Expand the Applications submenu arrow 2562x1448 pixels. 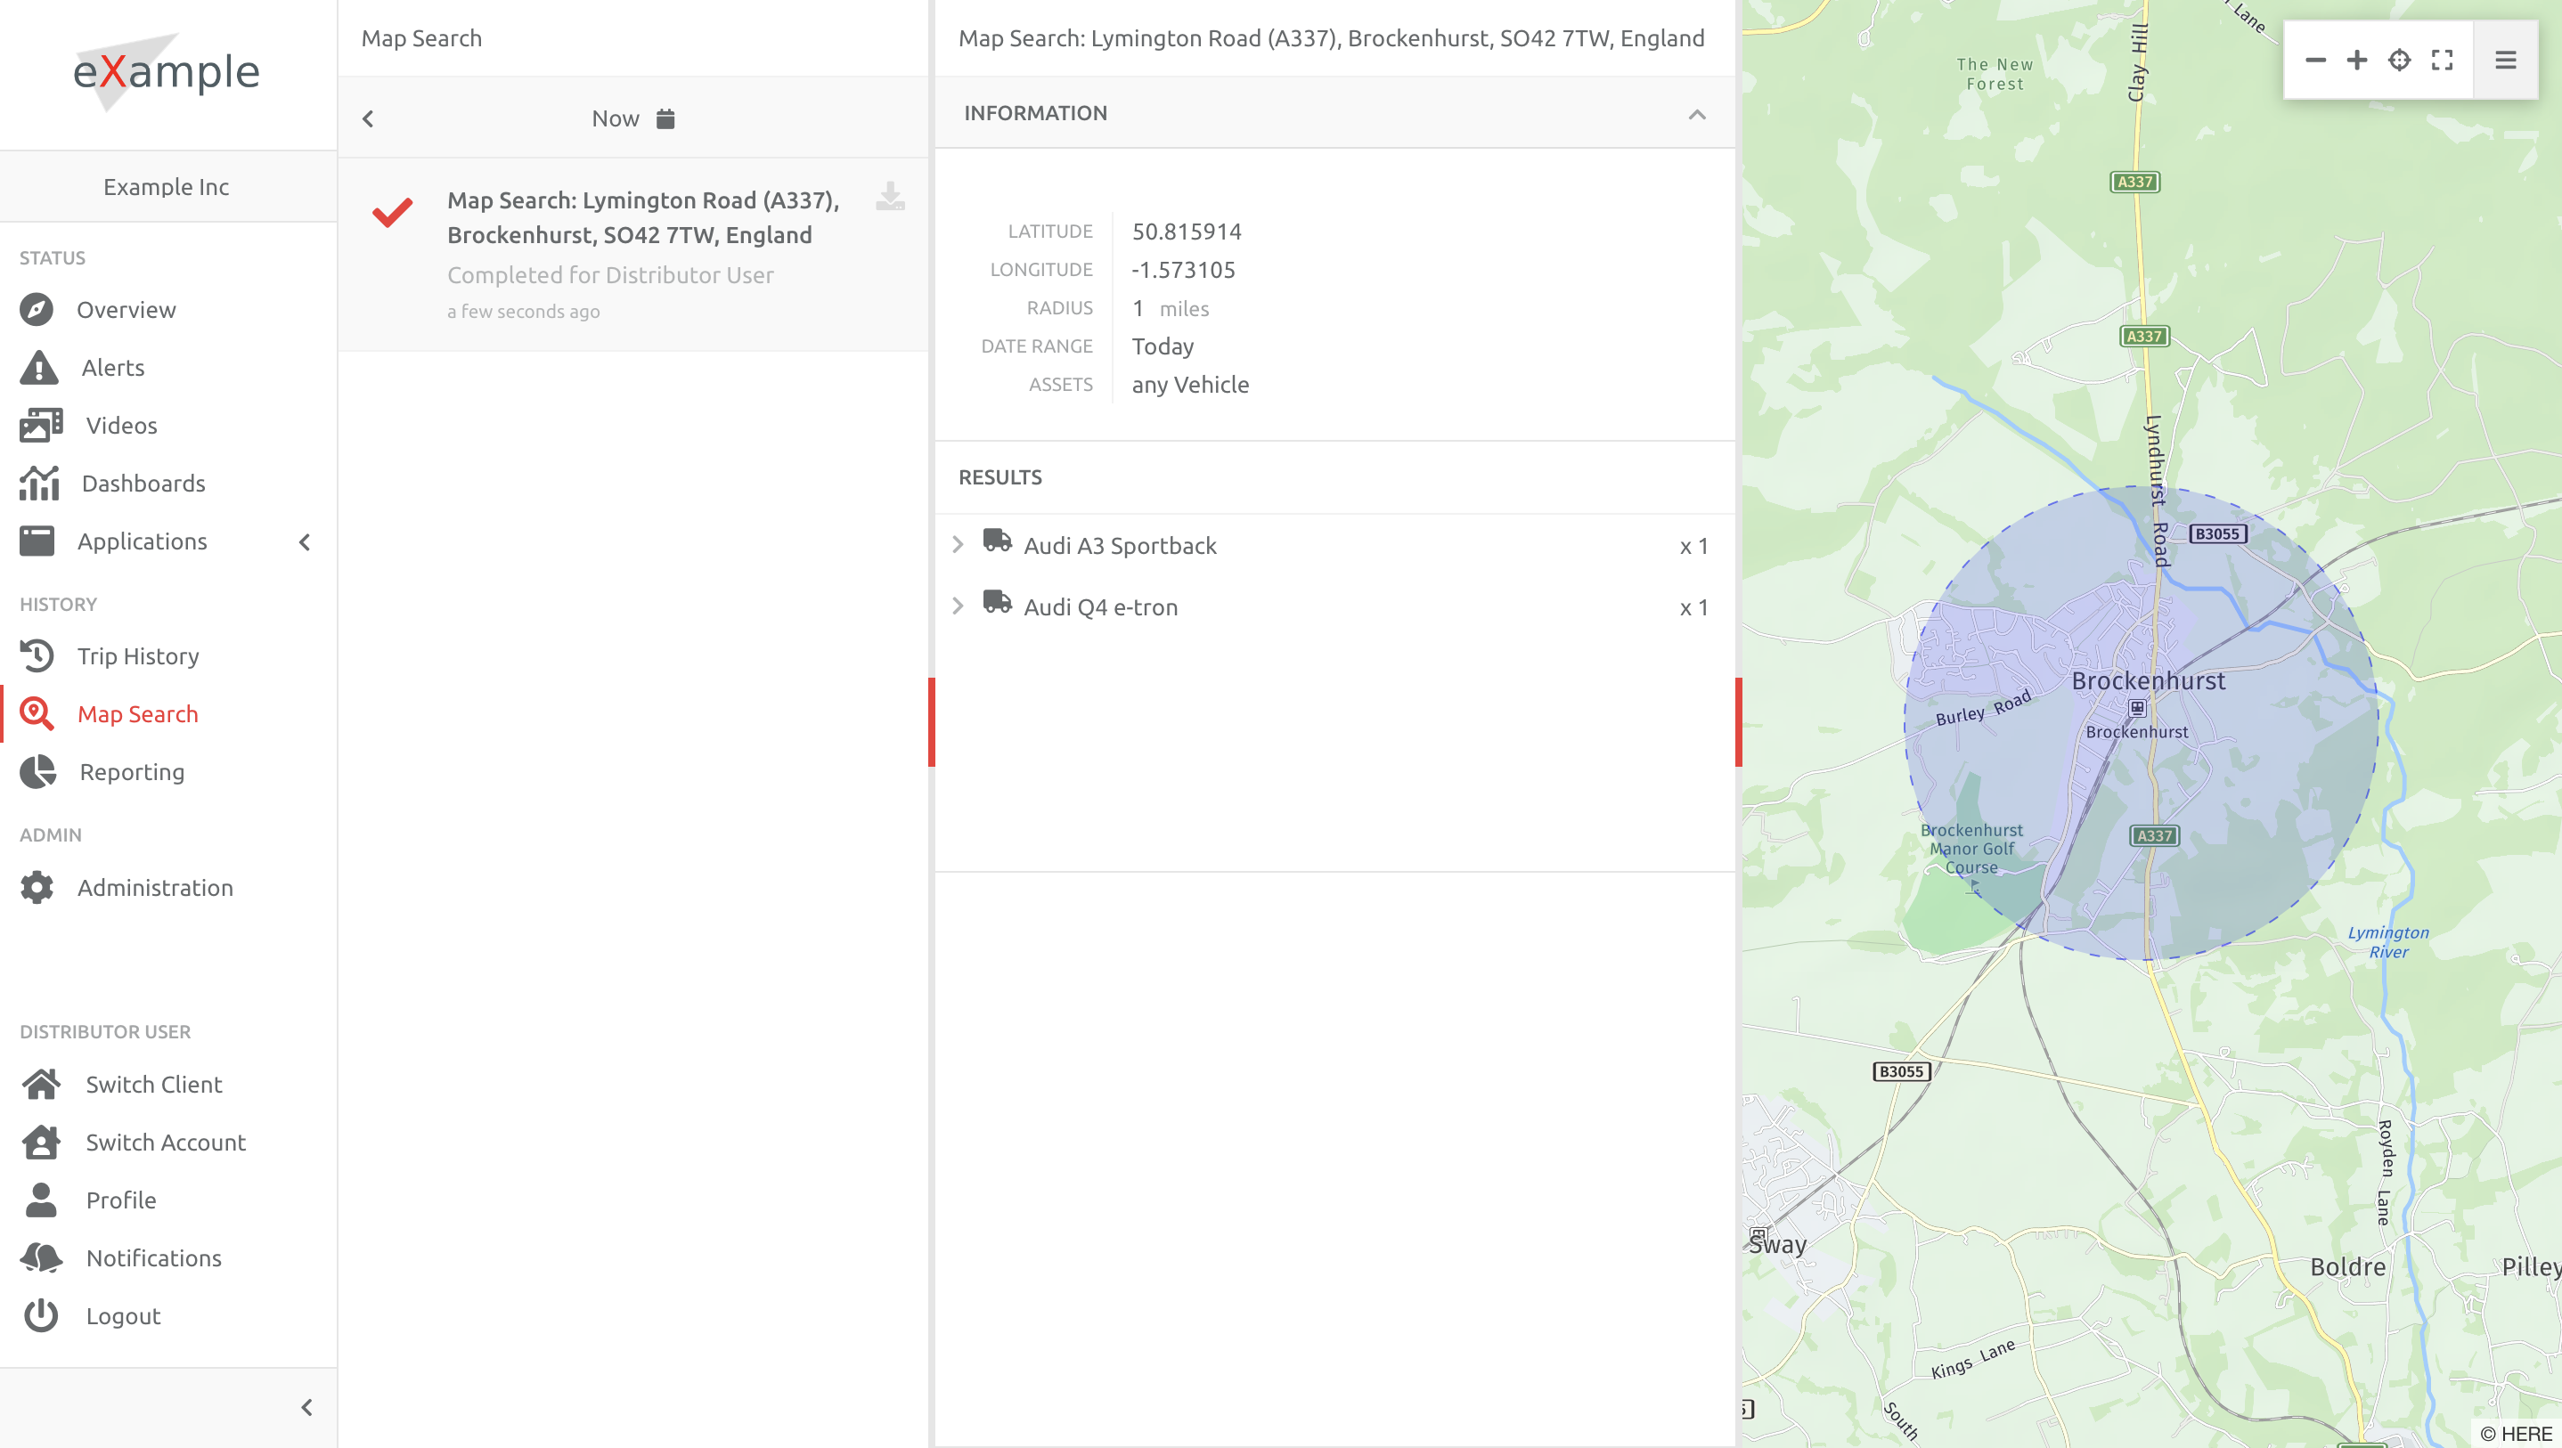pos(306,542)
